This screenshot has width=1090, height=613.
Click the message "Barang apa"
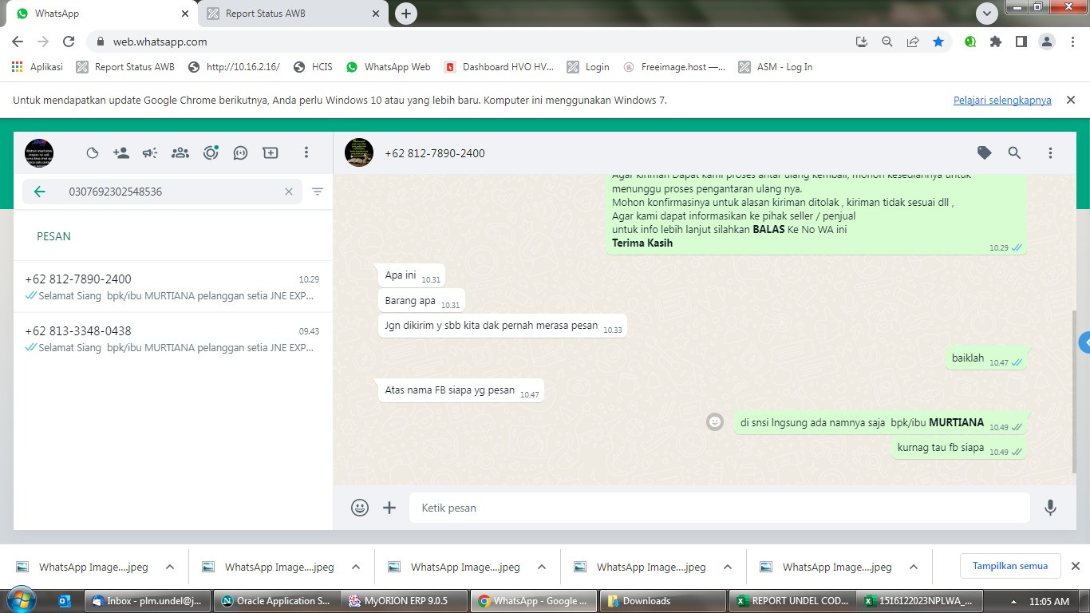(421, 301)
